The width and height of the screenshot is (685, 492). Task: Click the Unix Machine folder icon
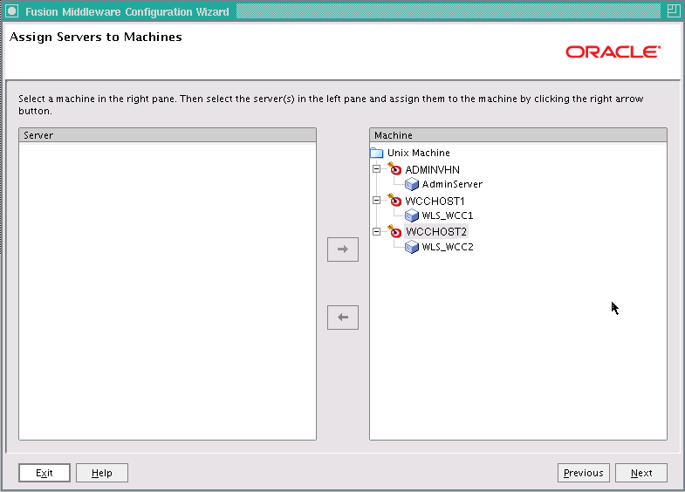pos(377,153)
